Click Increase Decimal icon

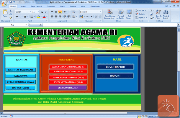click(96, 17)
